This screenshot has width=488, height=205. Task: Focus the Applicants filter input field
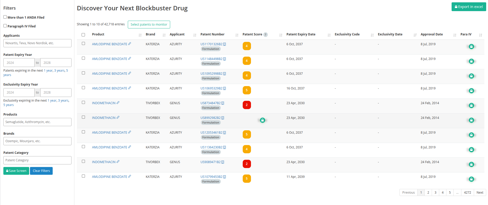click(x=37, y=43)
